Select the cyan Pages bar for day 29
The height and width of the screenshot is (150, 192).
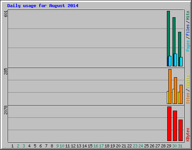tap(170, 61)
